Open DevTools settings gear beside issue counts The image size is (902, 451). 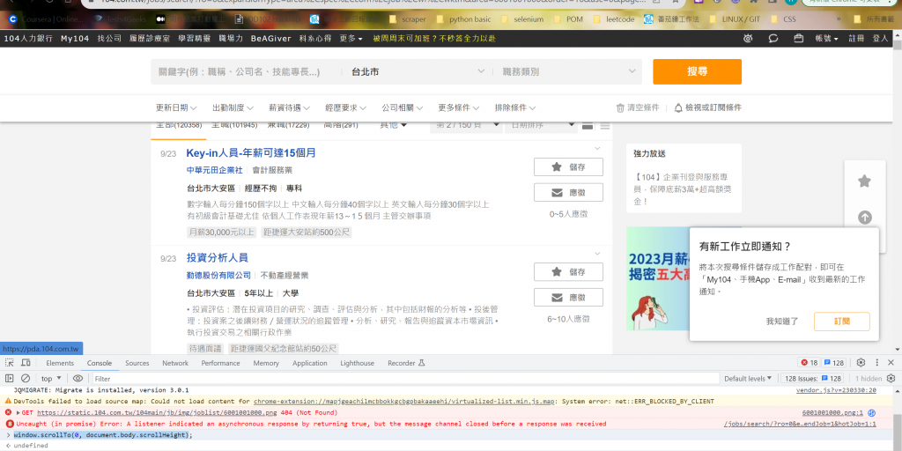click(x=861, y=362)
